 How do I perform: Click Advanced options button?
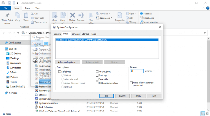68,62
